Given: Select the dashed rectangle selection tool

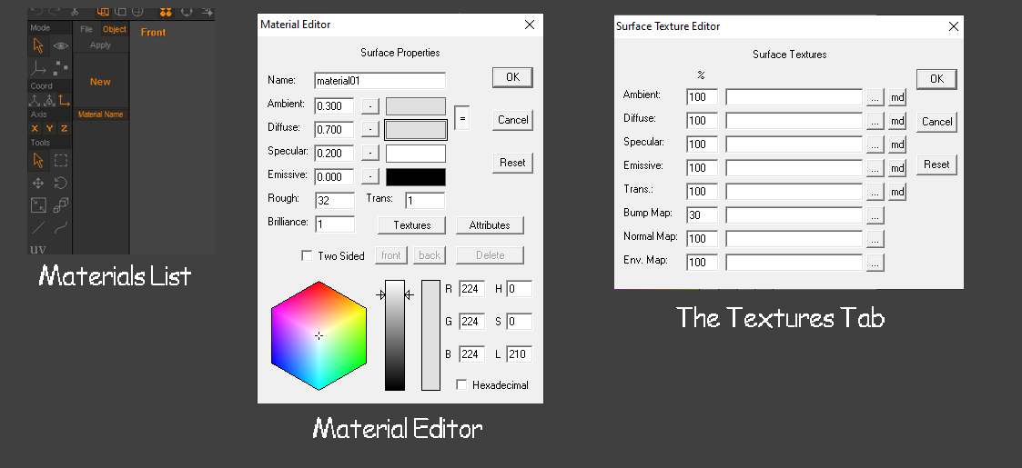Looking at the screenshot, I should coord(61,160).
